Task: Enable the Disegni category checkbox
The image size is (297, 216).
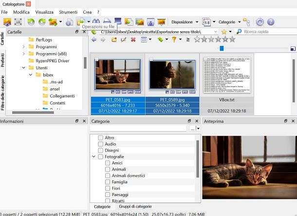Action: [x=101, y=150]
